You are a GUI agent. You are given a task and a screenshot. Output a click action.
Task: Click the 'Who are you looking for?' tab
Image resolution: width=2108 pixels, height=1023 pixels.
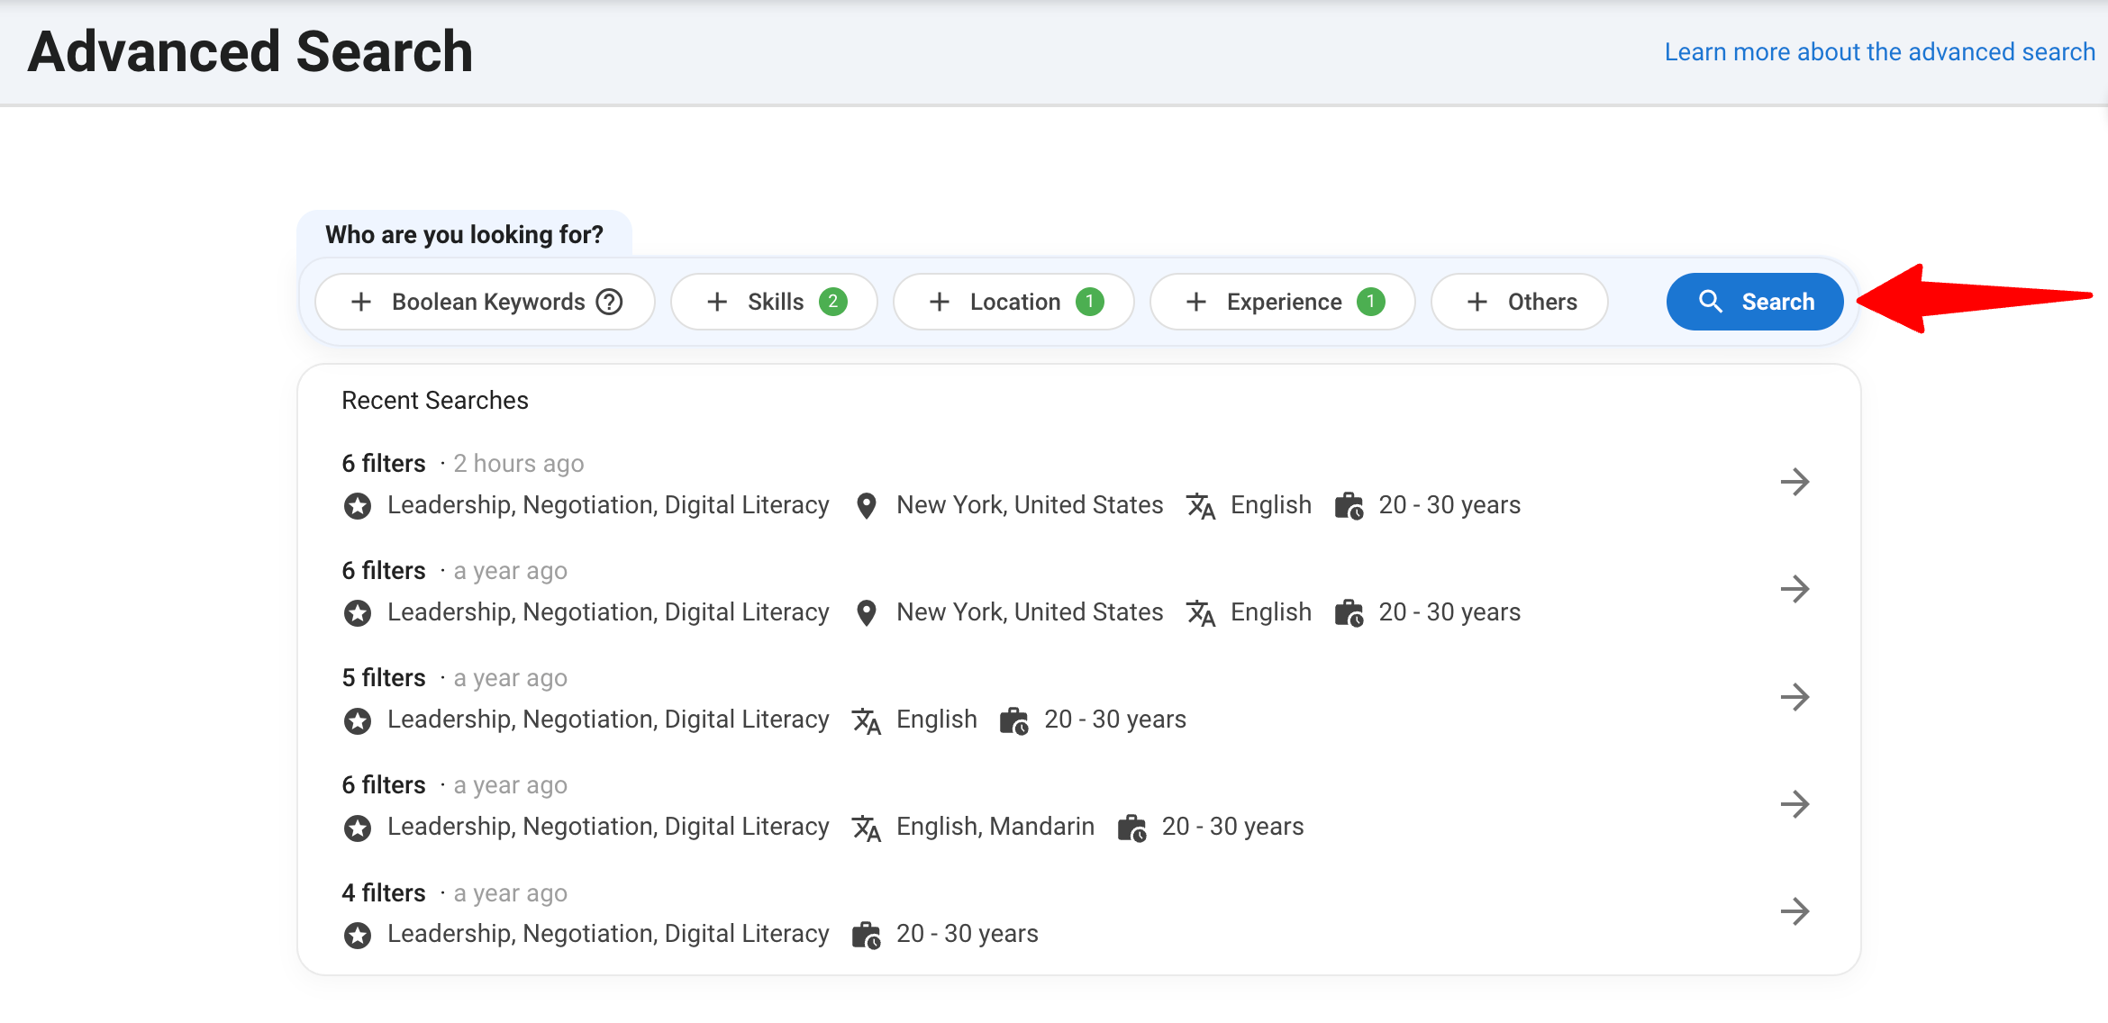(x=464, y=234)
